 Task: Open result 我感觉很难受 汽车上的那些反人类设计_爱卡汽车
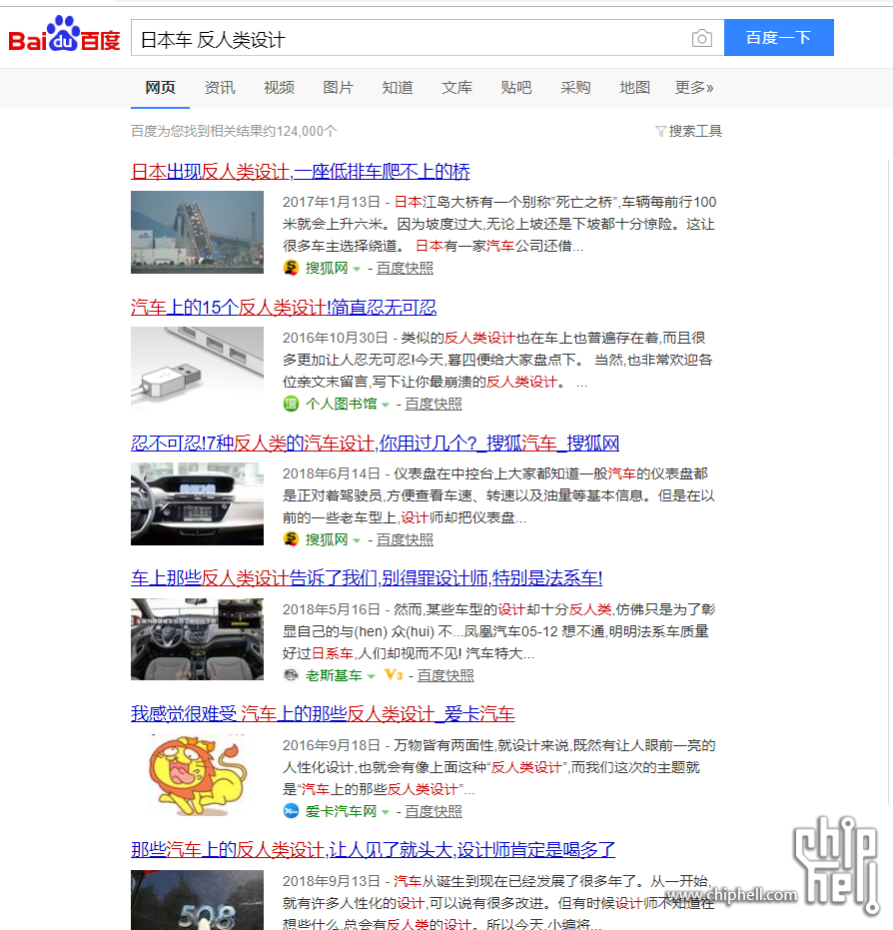(323, 714)
